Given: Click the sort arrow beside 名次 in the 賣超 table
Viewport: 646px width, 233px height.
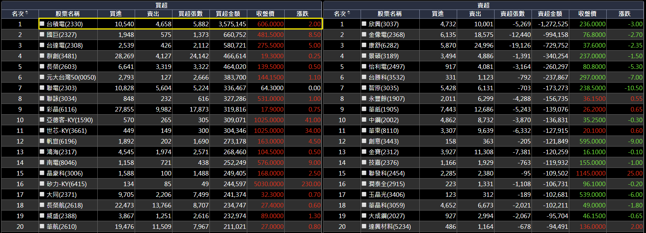Looking at the screenshot, I should click(349, 13).
